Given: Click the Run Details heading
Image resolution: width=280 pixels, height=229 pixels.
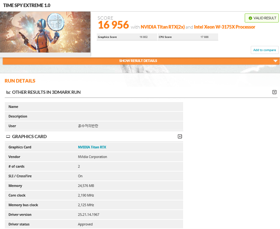Looking at the screenshot, I should tap(20, 81).
